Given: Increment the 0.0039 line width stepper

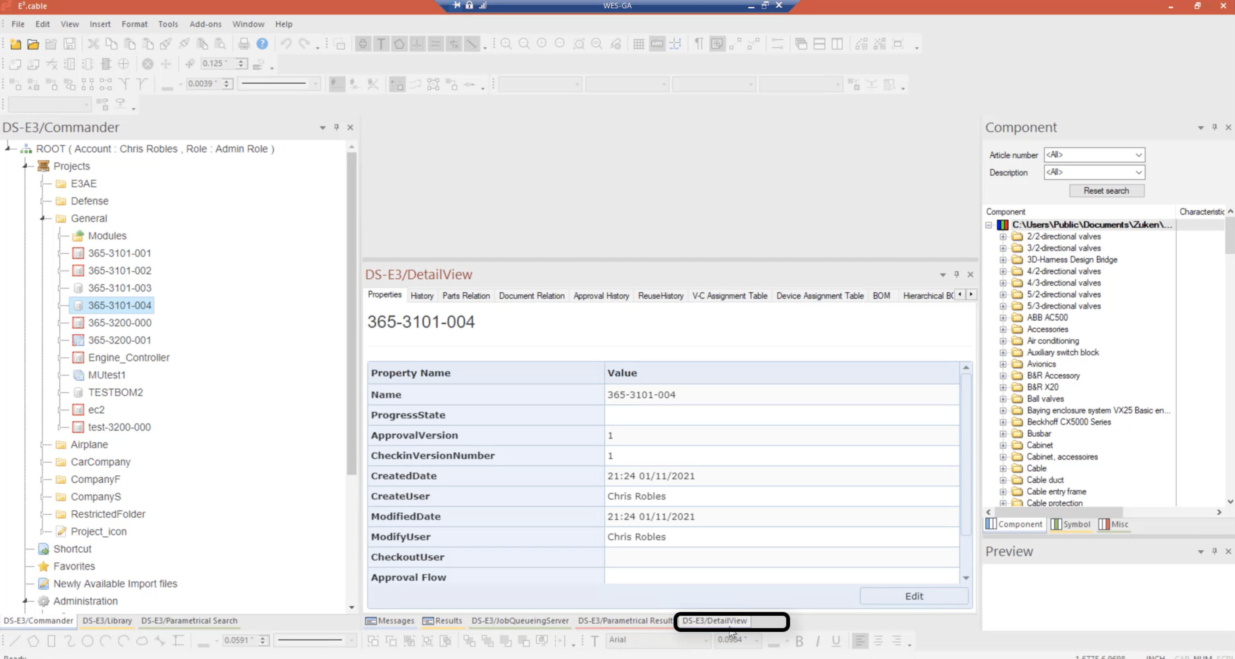Looking at the screenshot, I should point(227,81).
